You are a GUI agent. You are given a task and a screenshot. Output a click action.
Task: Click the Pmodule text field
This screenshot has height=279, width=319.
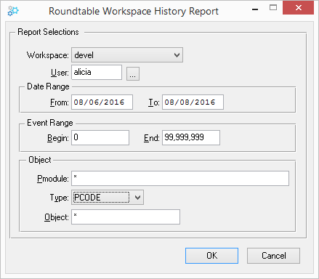coord(180,179)
